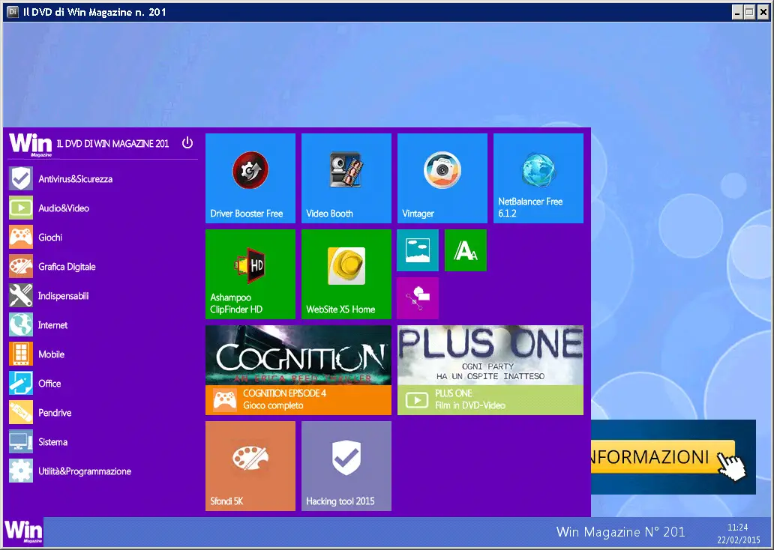Click the Audio&Video play icon
This screenshot has width=774, height=550.
click(x=21, y=208)
